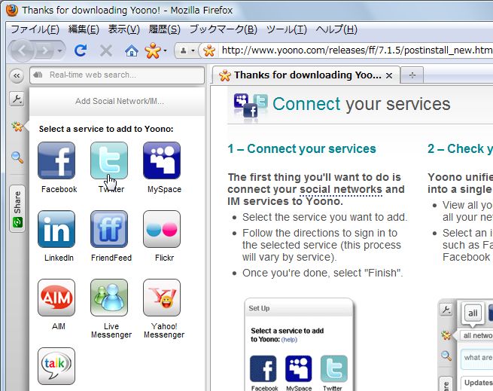Screen dimensions: 493x391
Task: Open the ファイル(F) menu
Action: tap(35, 29)
